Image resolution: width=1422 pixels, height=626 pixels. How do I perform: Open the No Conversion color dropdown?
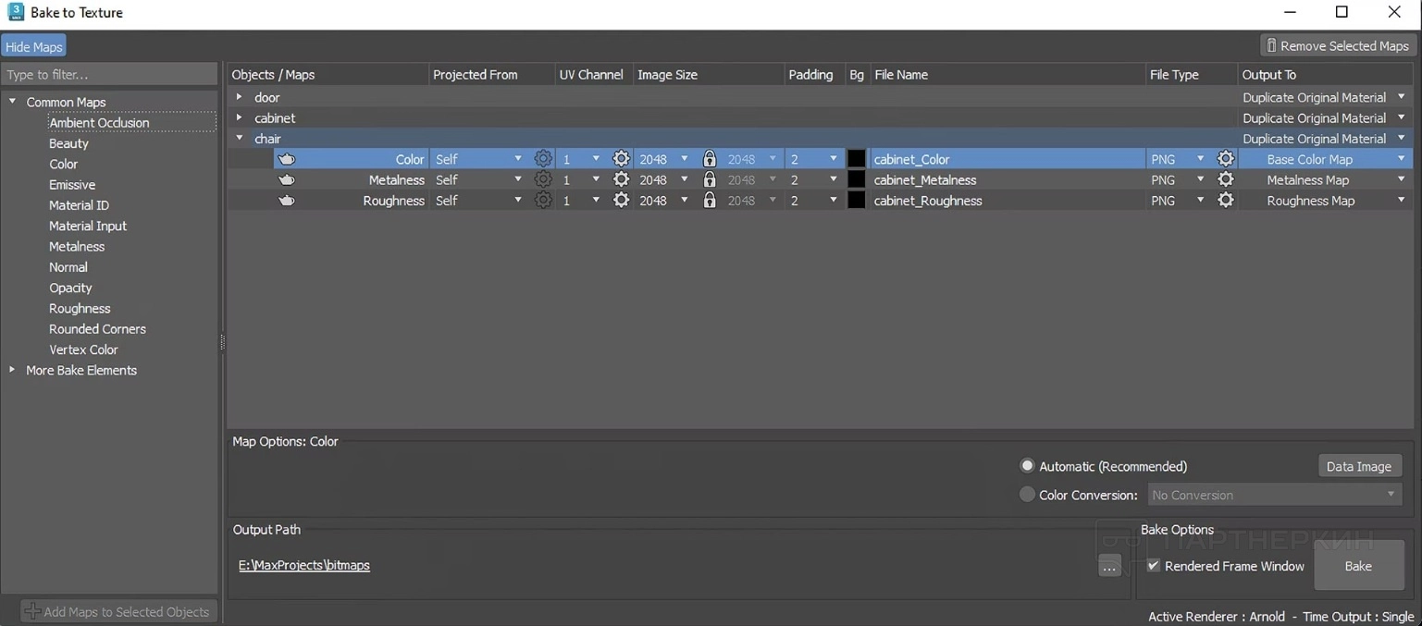[x=1274, y=495]
